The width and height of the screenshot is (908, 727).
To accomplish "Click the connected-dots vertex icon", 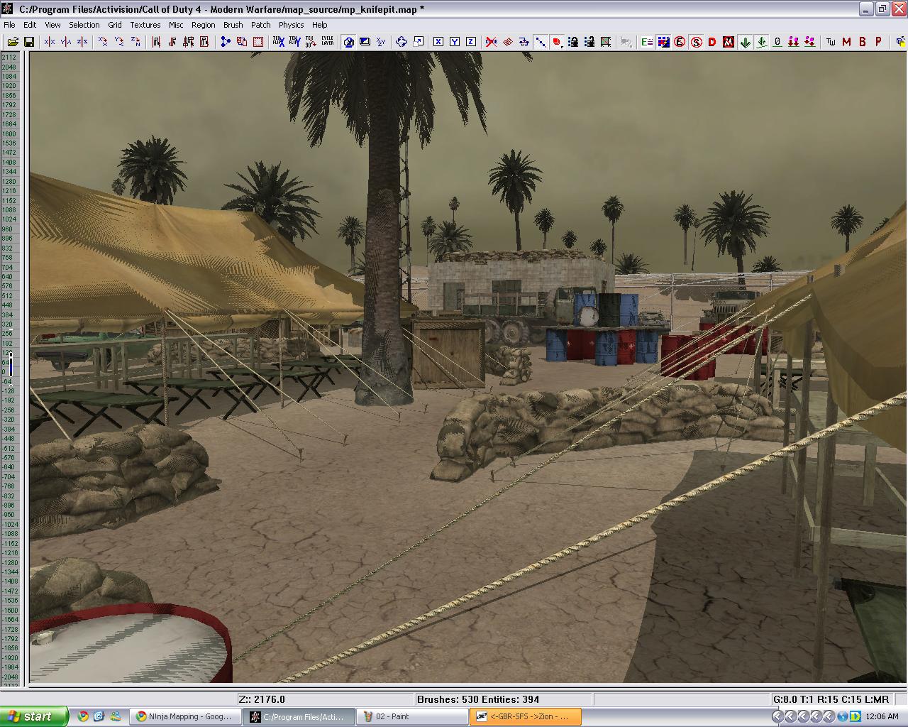I will tap(226, 42).
